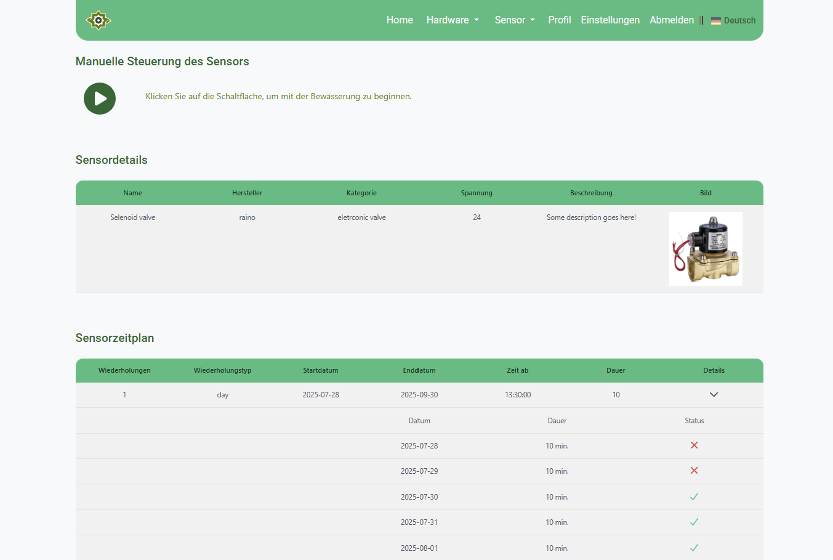Click the green site logo icon
This screenshot has height=560, width=833.
tap(98, 20)
